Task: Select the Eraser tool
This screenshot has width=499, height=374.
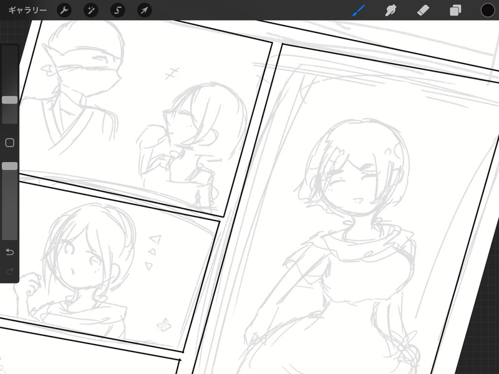Action: 424,10
